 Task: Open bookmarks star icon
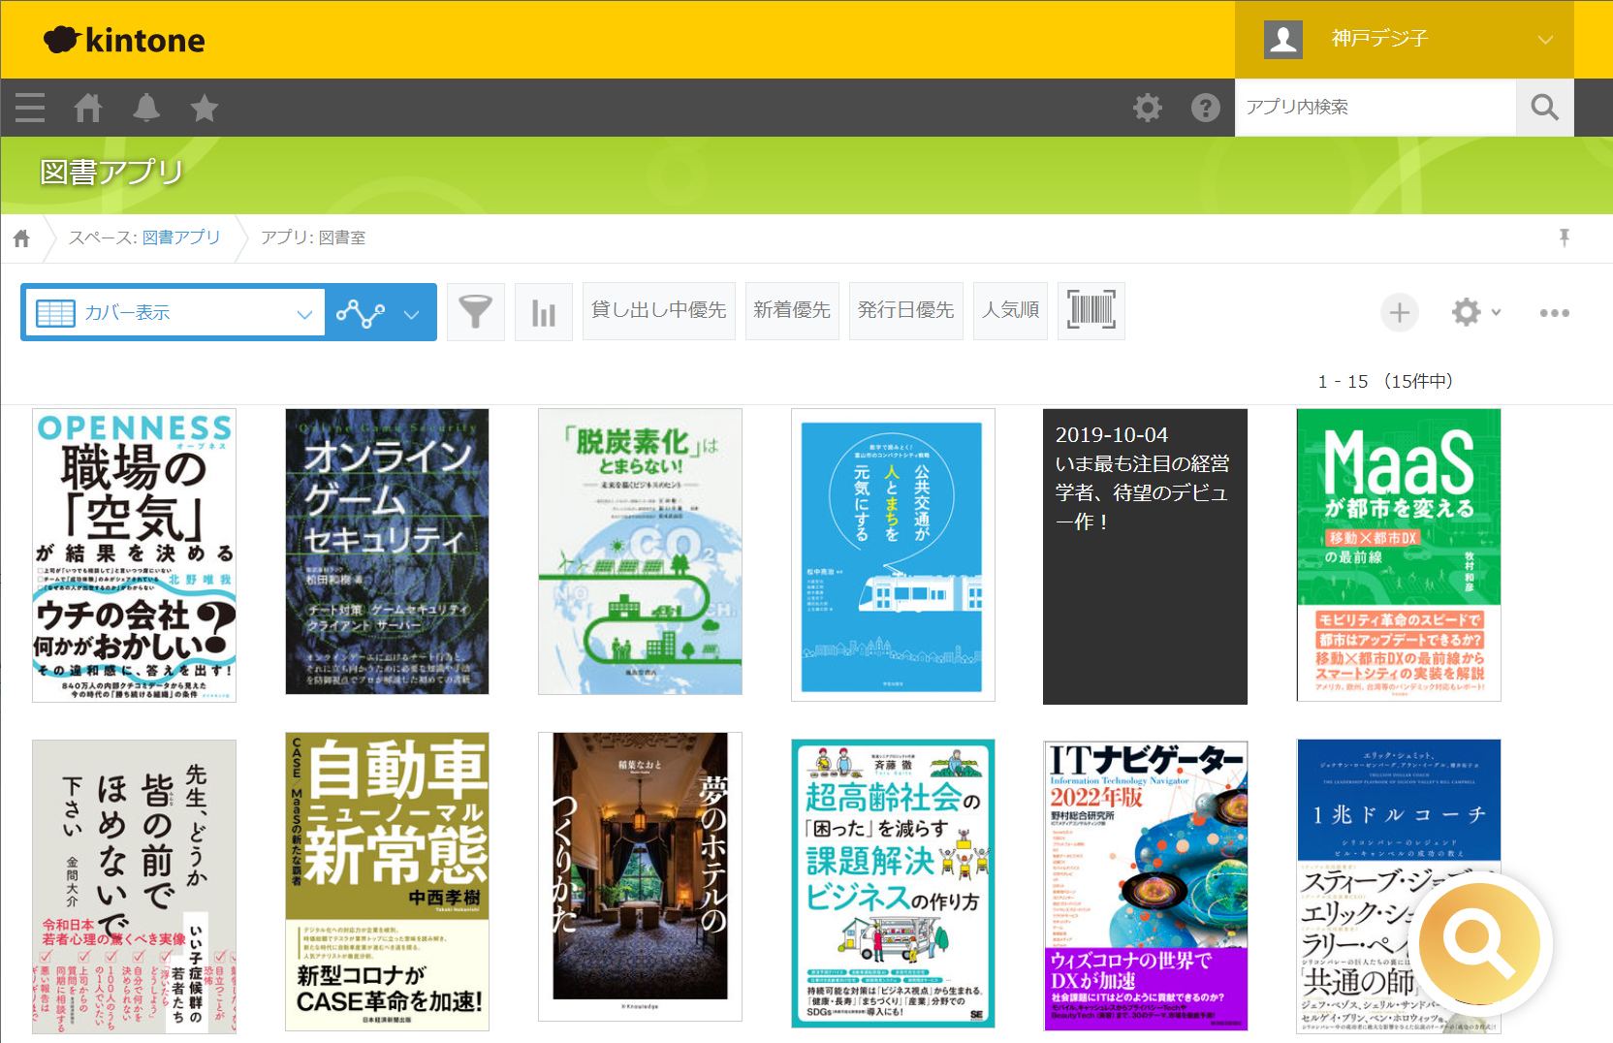[205, 108]
